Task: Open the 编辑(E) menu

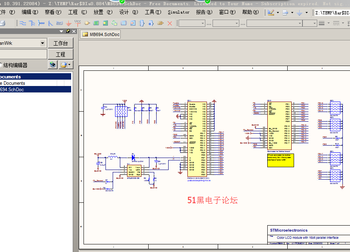Action: 30,12
